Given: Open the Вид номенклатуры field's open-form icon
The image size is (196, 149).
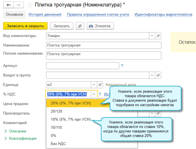Looking at the screenshot, I should 158,36.
